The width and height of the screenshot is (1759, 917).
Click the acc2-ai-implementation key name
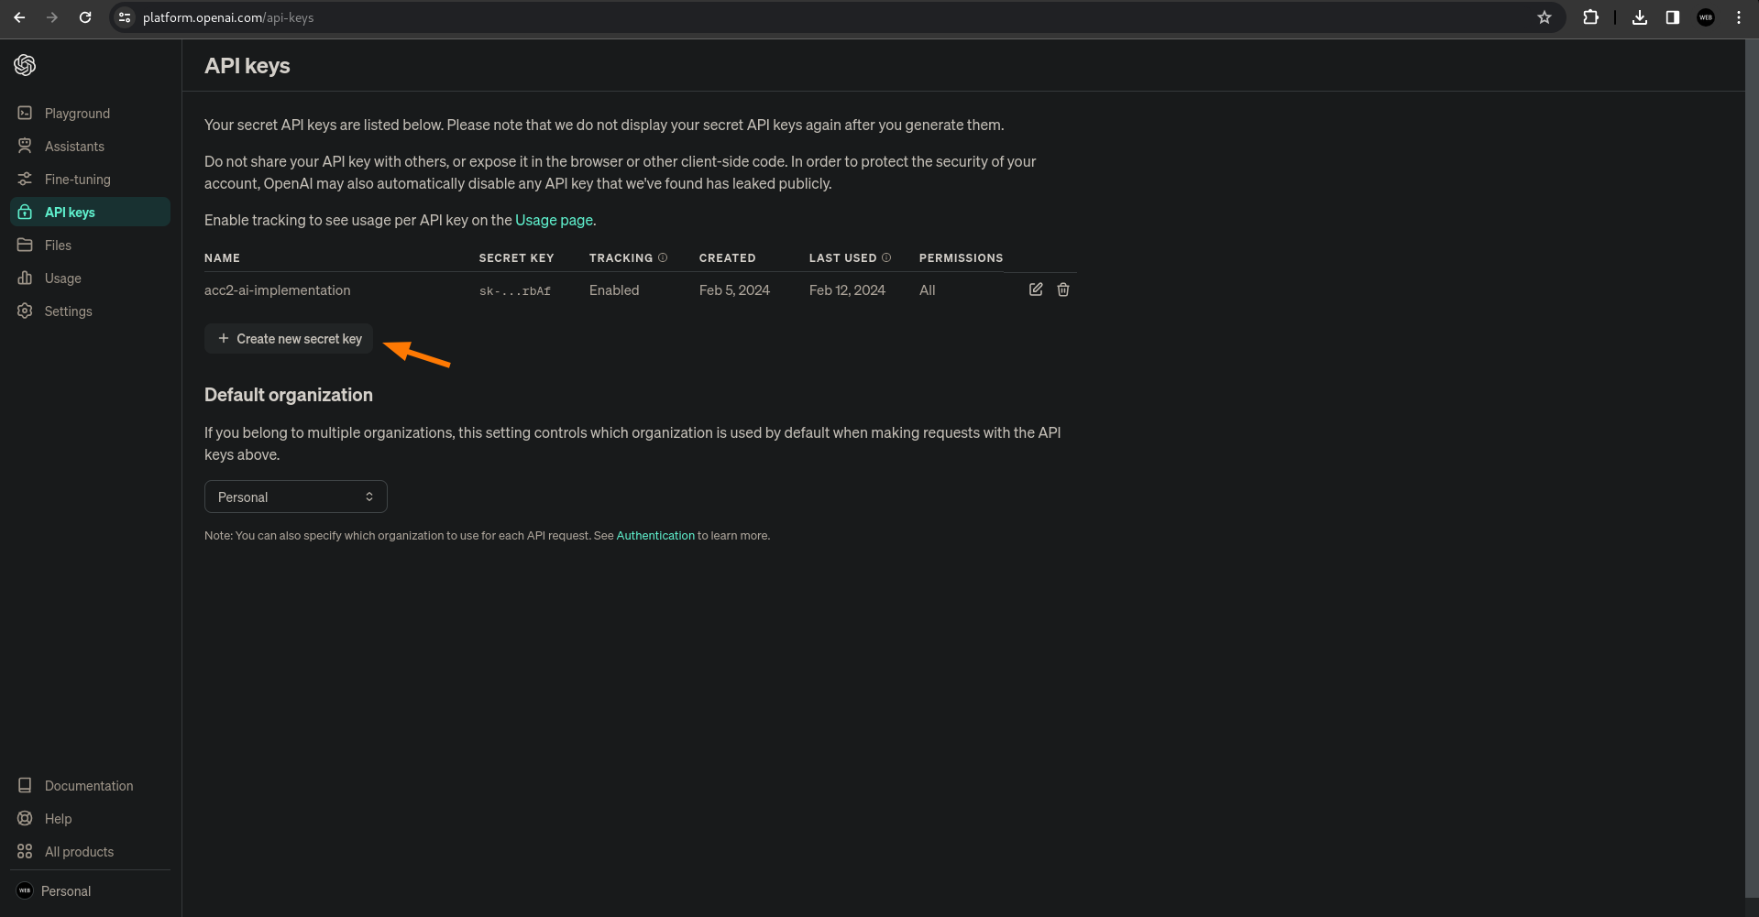click(278, 290)
